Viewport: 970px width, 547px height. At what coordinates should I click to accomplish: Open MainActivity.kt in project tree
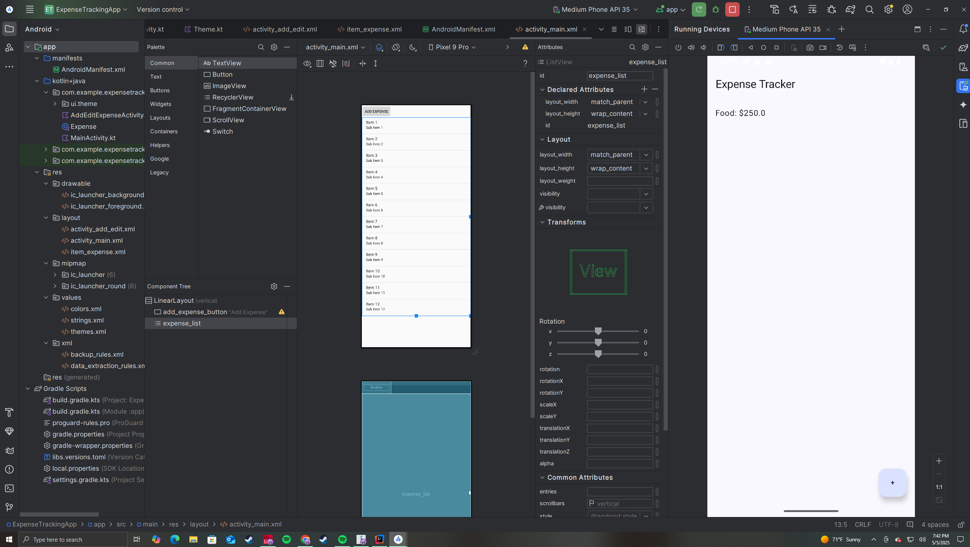tap(93, 138)
